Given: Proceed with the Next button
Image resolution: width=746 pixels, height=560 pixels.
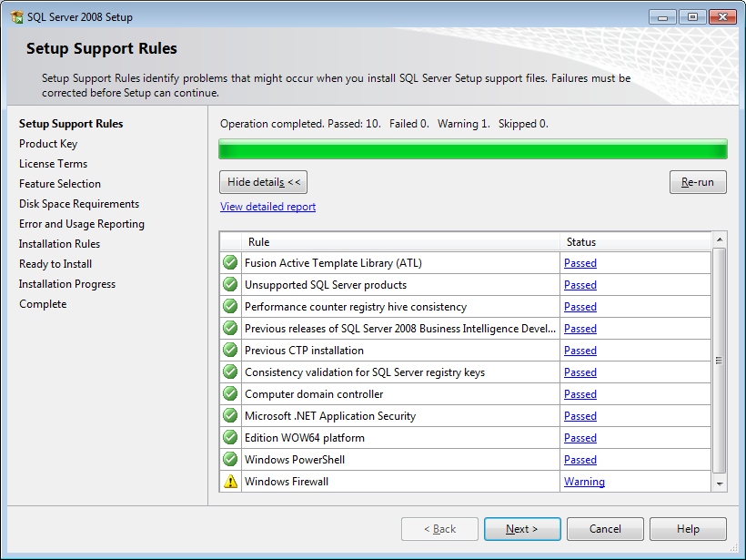Looking at the screenshot, I should [522, 529].
